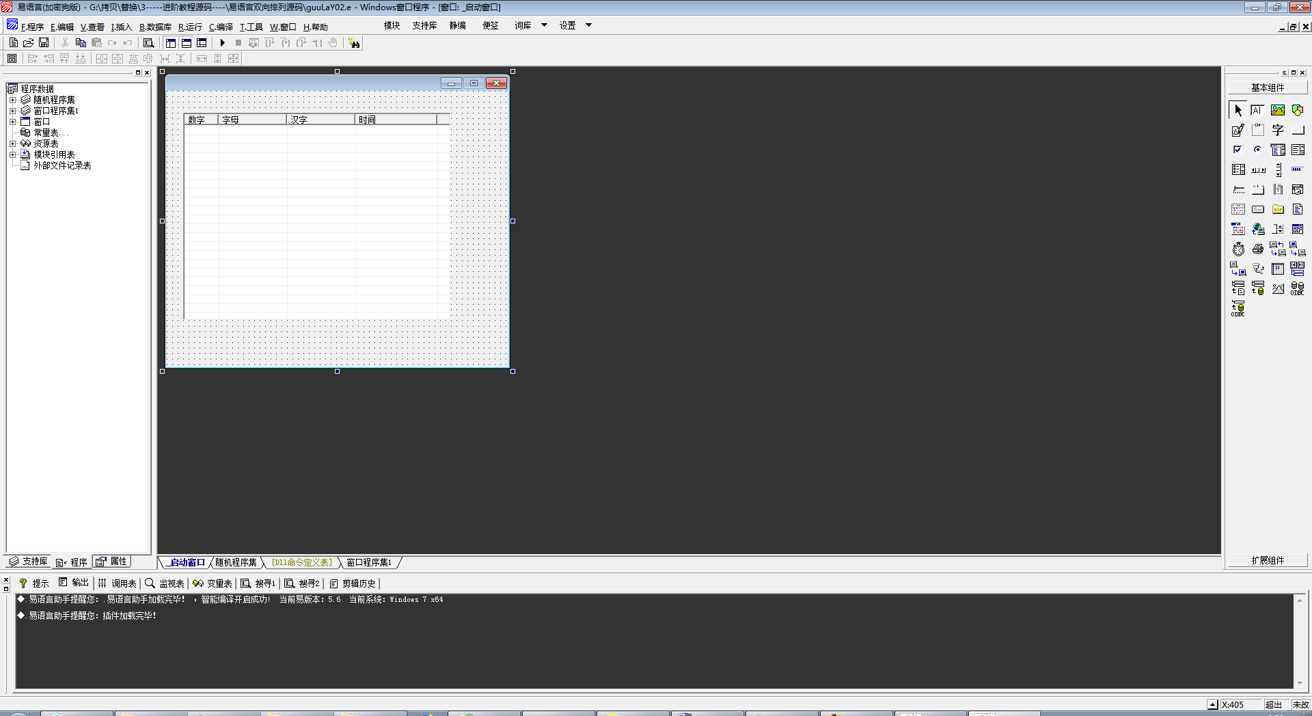Screen dimensions: 1312x716
Task: Toggle the combined panels display button
Action: (x=202, y=42)
